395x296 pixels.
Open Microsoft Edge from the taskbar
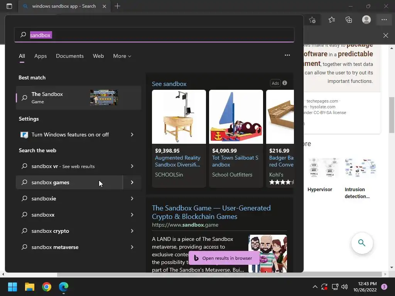click(x=64, y=287)
